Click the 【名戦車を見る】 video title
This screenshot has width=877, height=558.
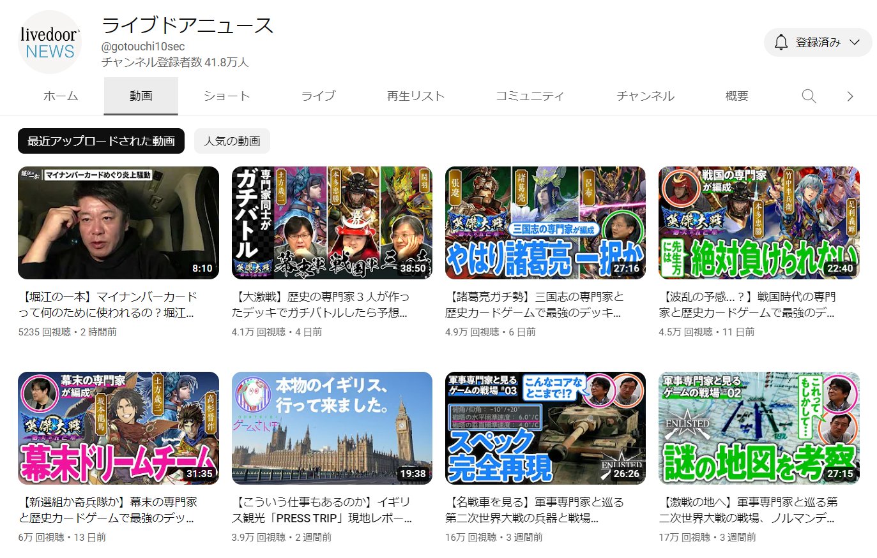(x=535, y=510)
